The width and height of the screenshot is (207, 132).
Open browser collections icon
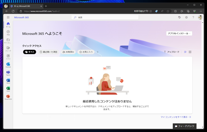(188, 11)
